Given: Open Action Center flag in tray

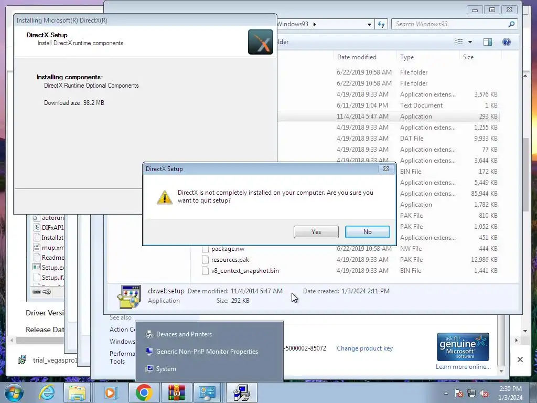Looking at the screenshot, I should pos(459,393).
